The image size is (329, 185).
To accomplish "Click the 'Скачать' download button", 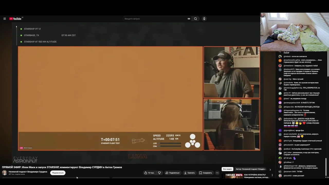I will pyautogui.click(x=189, y=173).
